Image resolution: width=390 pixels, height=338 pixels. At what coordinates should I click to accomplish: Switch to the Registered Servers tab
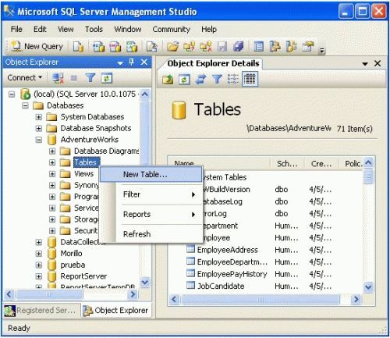(x=41, y=311)
